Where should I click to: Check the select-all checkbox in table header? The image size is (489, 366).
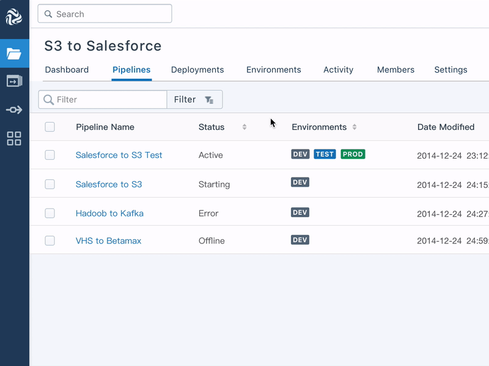coord(50,127)
